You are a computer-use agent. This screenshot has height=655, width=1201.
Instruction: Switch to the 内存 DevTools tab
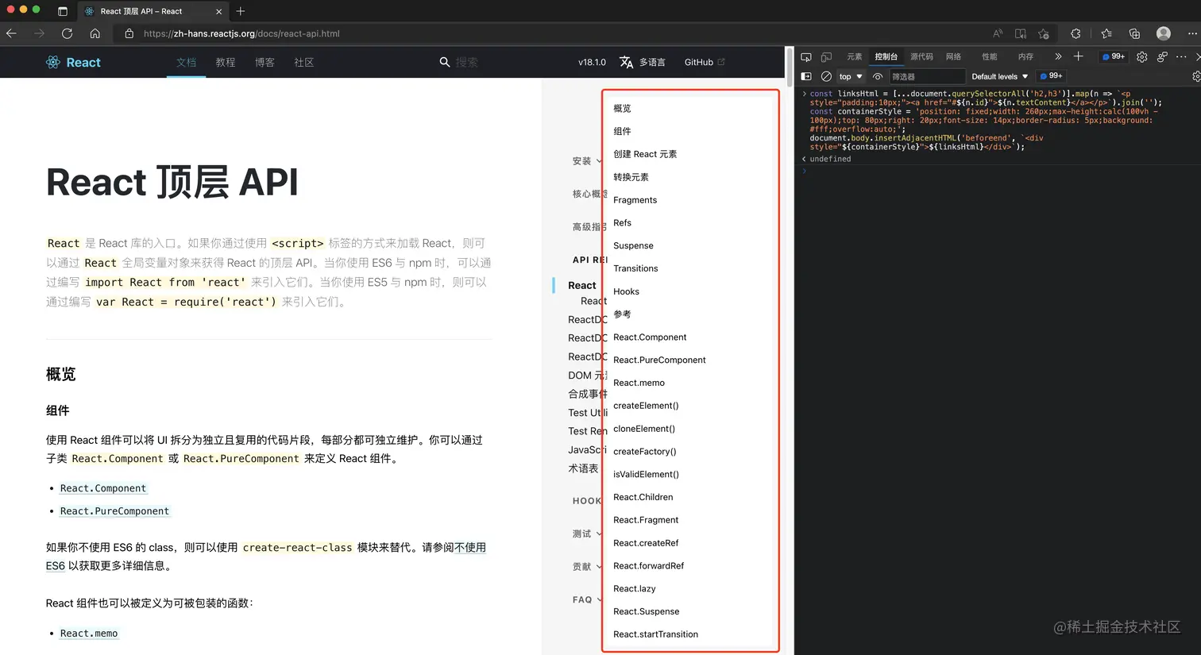coord(1025,57)
